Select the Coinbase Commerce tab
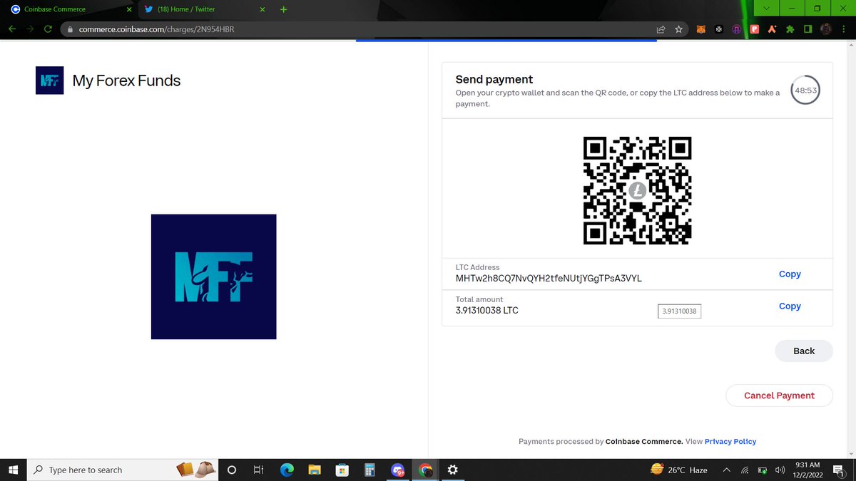The image size is (856, 481). tap(70, 9)
